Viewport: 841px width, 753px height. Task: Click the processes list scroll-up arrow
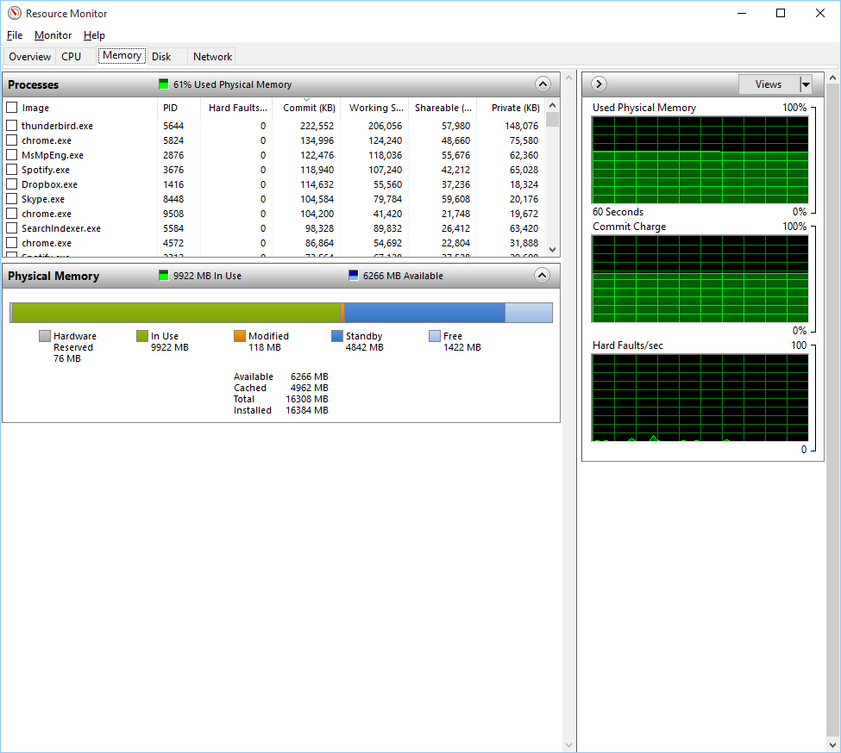click(552, 105)
